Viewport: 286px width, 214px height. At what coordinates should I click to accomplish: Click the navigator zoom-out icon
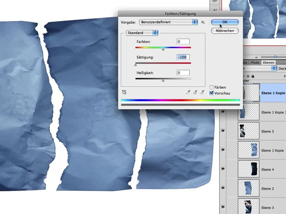(256, 57)
